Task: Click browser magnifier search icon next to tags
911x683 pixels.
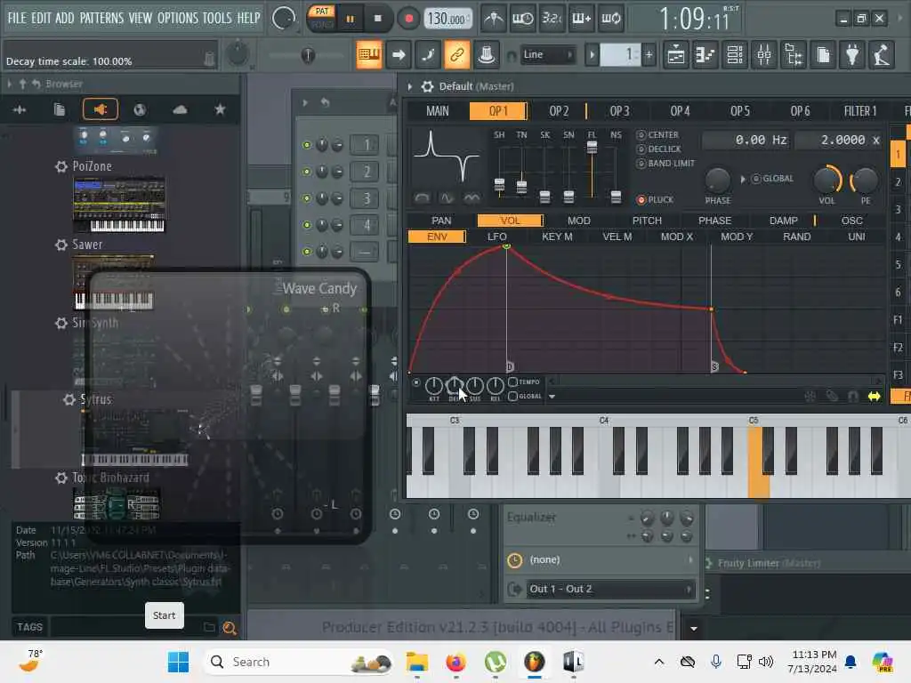Action: (x=230, y=628)
